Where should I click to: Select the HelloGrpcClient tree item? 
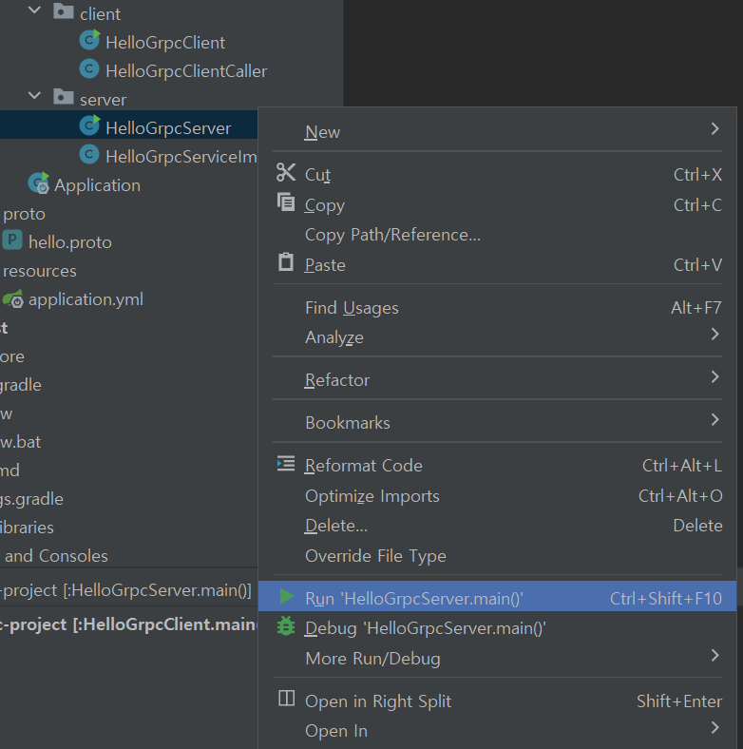[164, 42]
